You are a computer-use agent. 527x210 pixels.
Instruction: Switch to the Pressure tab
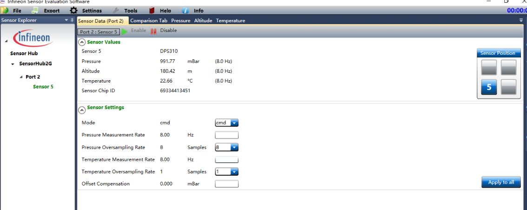pyautogui.click(x=181, y=20)
